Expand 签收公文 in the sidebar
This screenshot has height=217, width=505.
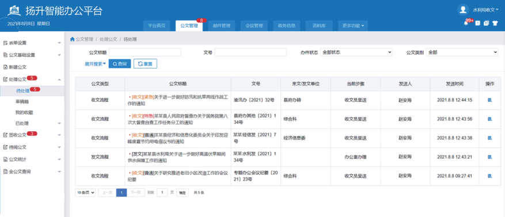click(x=32, y=135)
